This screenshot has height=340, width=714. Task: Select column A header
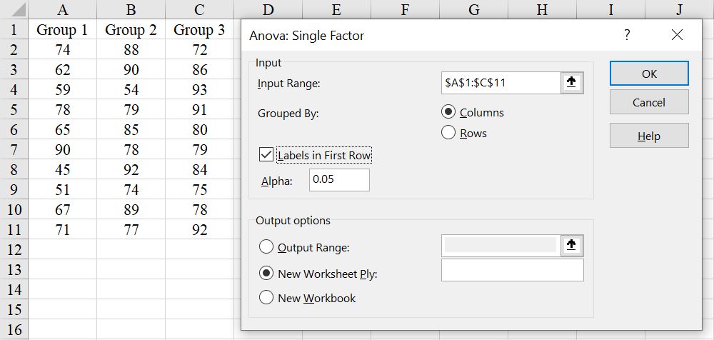point(63,9)
